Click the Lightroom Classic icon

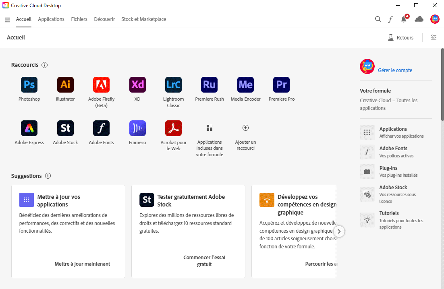click(x=173, y=85)
